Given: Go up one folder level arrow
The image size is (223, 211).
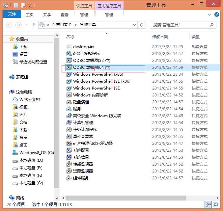Looking at the screenshot, I should click(x=34, y=25).
